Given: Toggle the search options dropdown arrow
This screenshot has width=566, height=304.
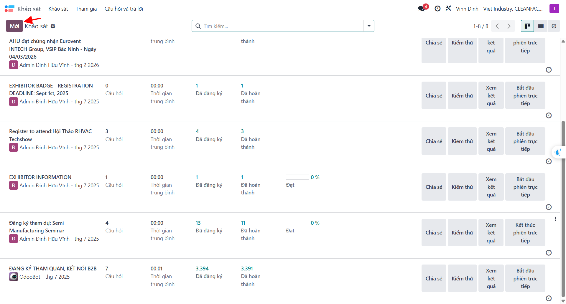Looking at the screenshot, I should 369,26.
